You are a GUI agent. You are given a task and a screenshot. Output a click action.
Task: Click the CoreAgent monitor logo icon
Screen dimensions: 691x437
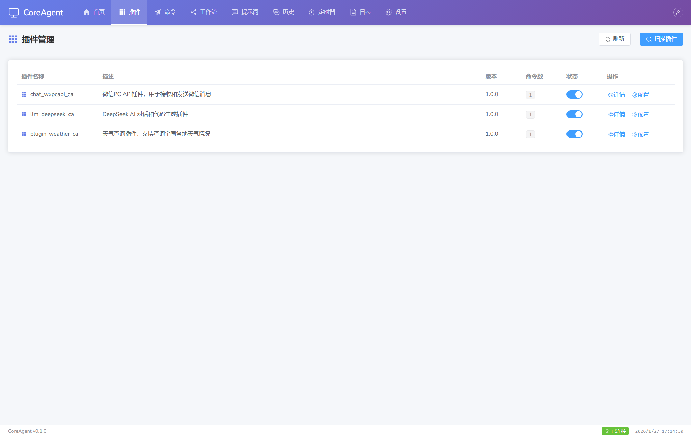pyautogui.click(x=14, y=12)
